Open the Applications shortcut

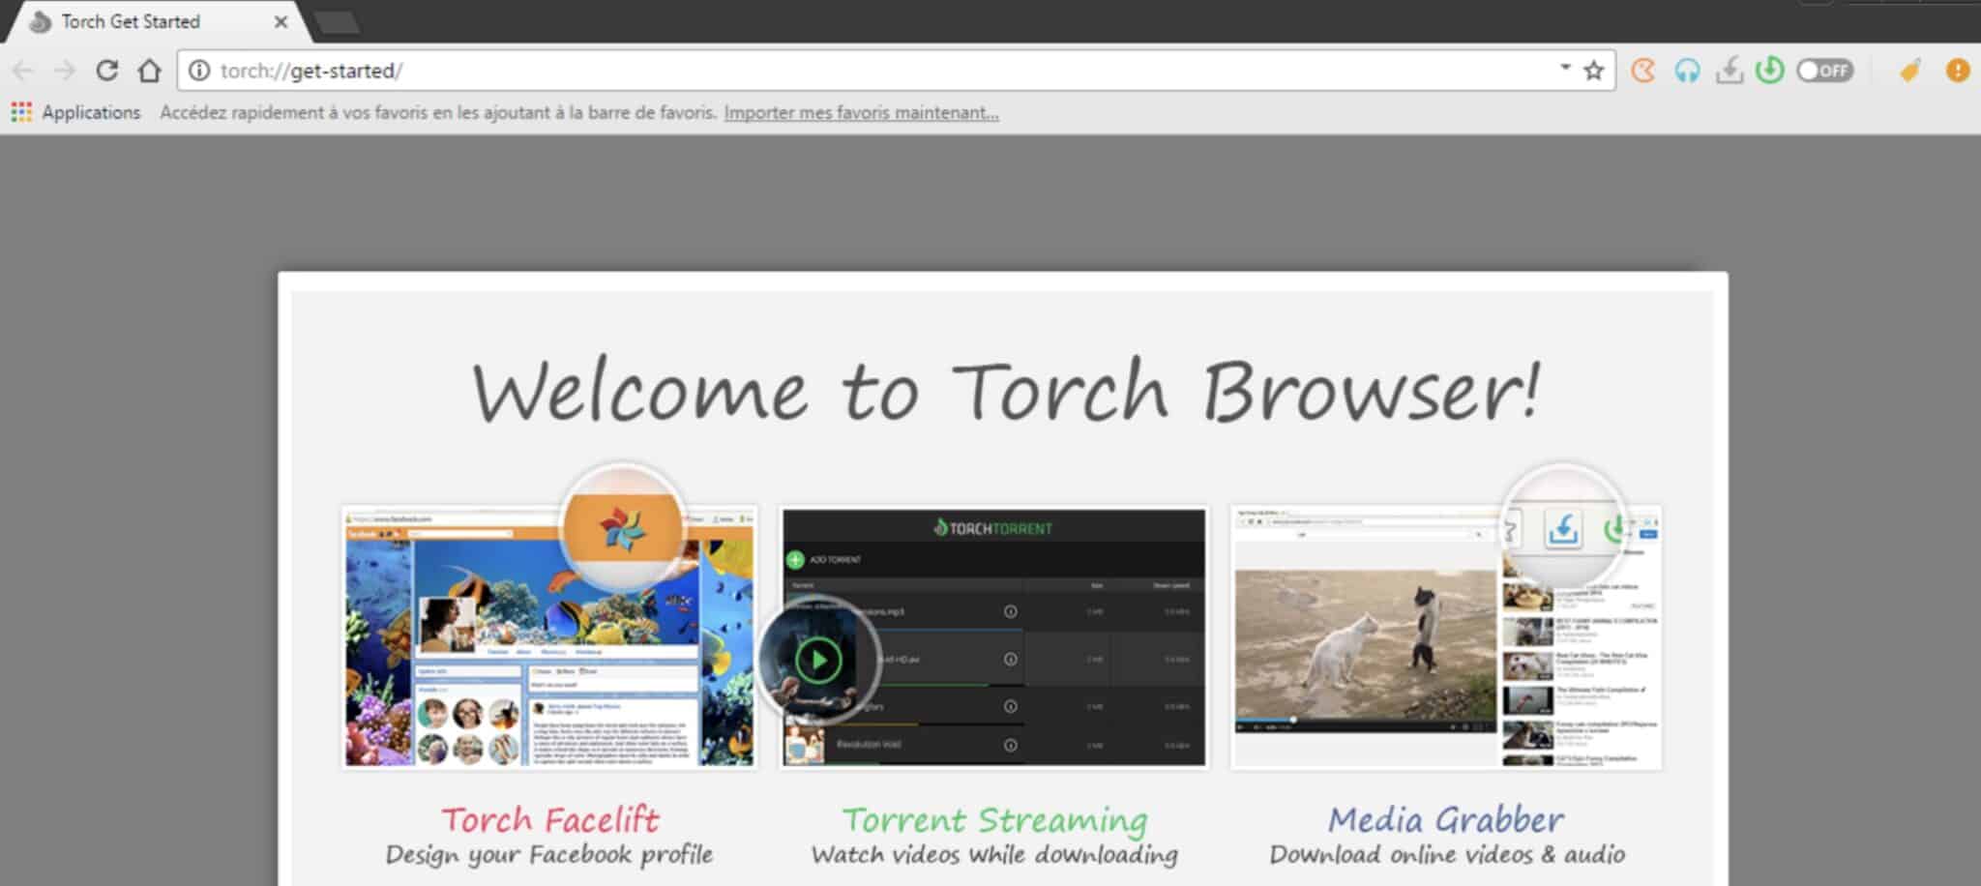(x=75, y=112)
